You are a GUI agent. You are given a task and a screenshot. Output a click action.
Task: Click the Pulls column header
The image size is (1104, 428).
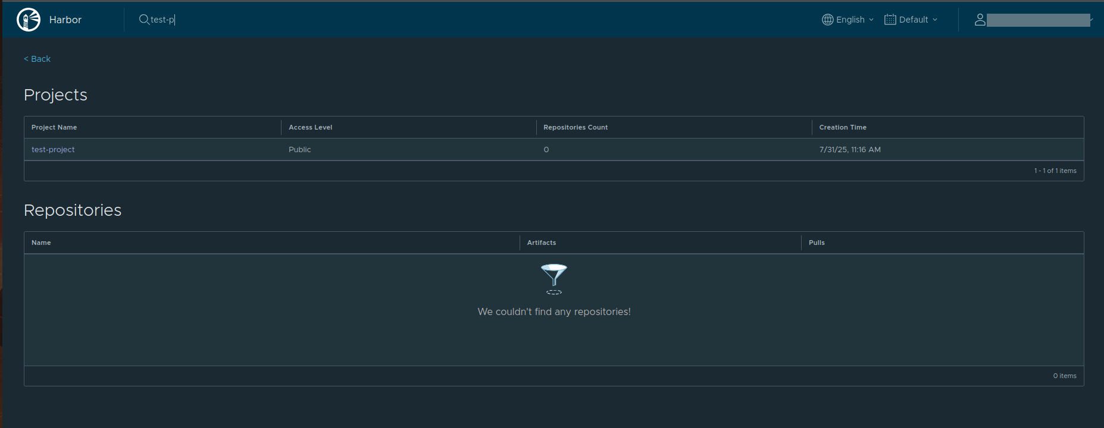817,243
